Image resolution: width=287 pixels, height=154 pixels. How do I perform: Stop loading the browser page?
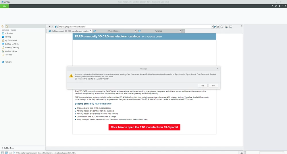[218, 27]
